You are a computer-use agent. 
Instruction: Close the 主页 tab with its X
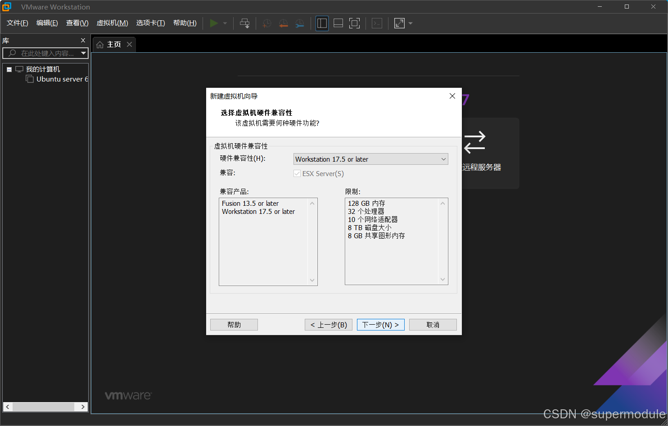(129, 44)
